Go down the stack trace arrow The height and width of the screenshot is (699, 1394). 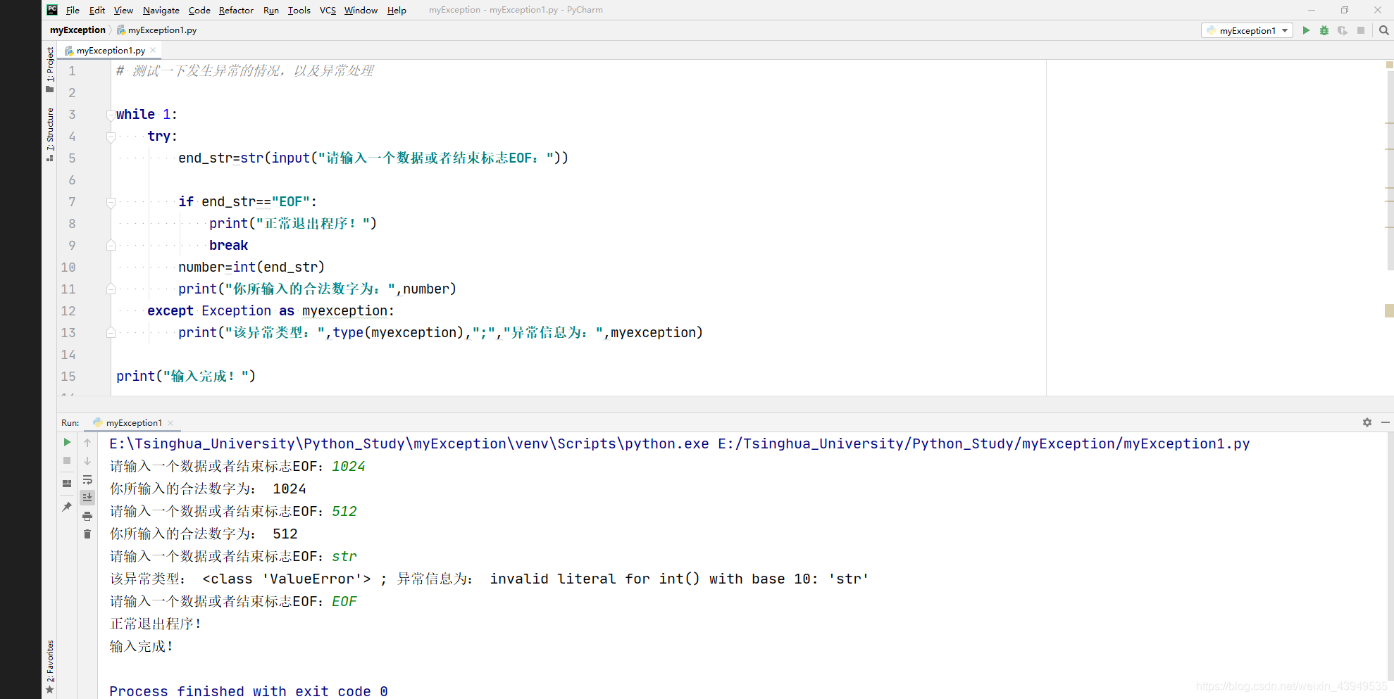(x=87, y=461)
